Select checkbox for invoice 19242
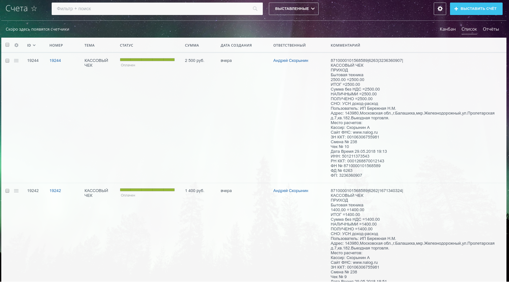This screenshot has width=509, height=282. [x=7, y=191]
